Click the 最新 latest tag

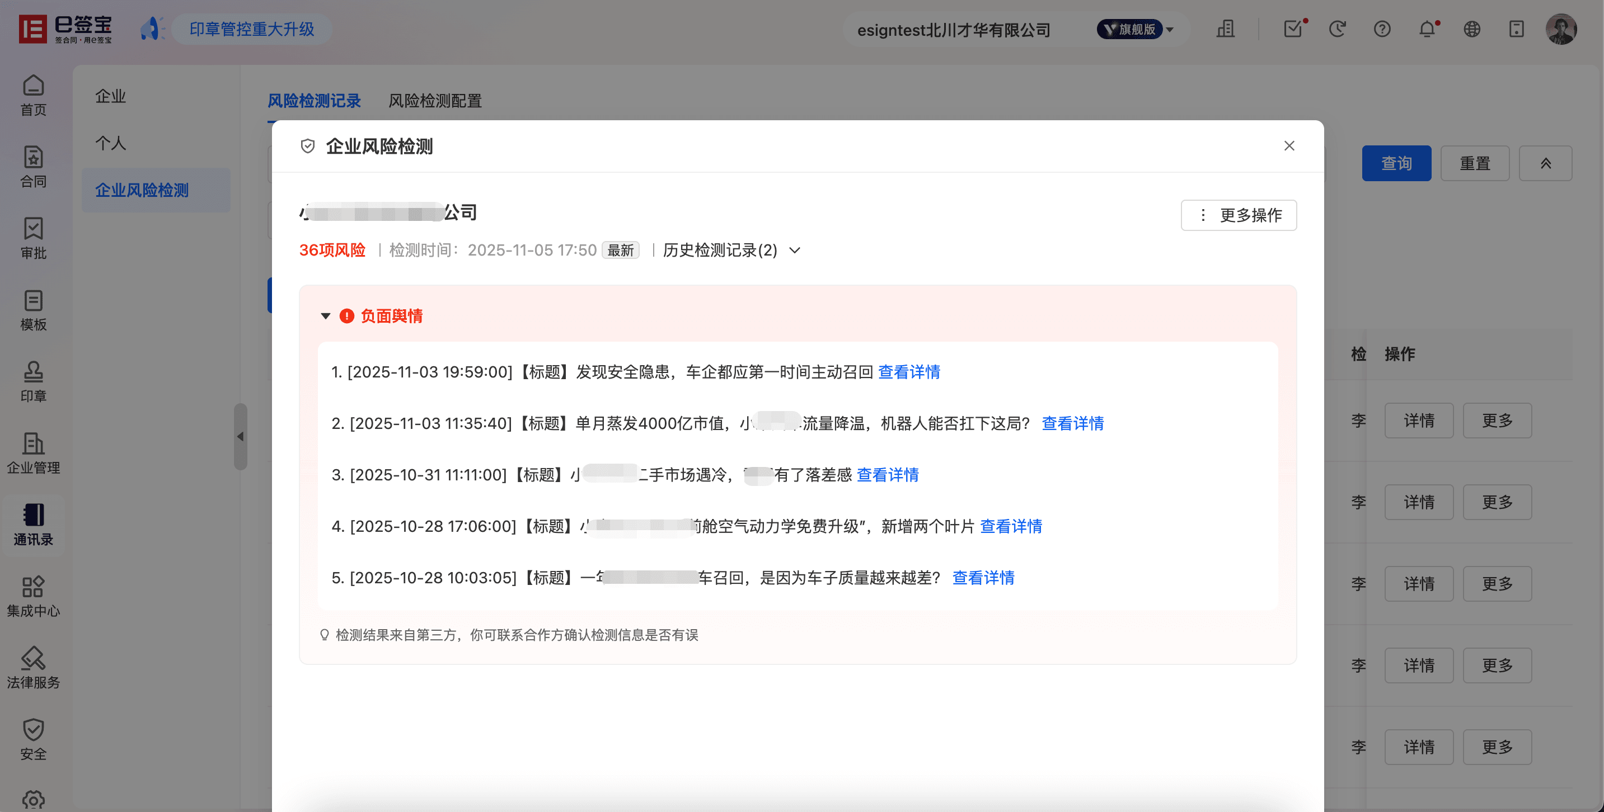coord(620,250)
